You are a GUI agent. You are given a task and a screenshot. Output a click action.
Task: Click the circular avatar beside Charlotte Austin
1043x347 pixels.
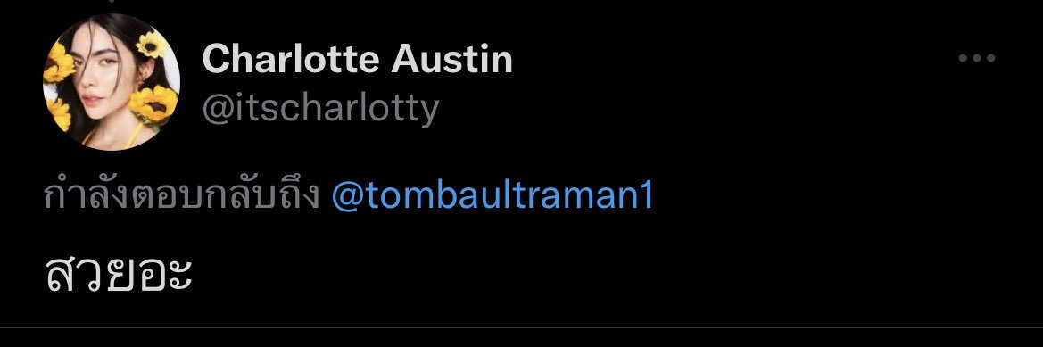pyautogui.click(x=112, y=82)
